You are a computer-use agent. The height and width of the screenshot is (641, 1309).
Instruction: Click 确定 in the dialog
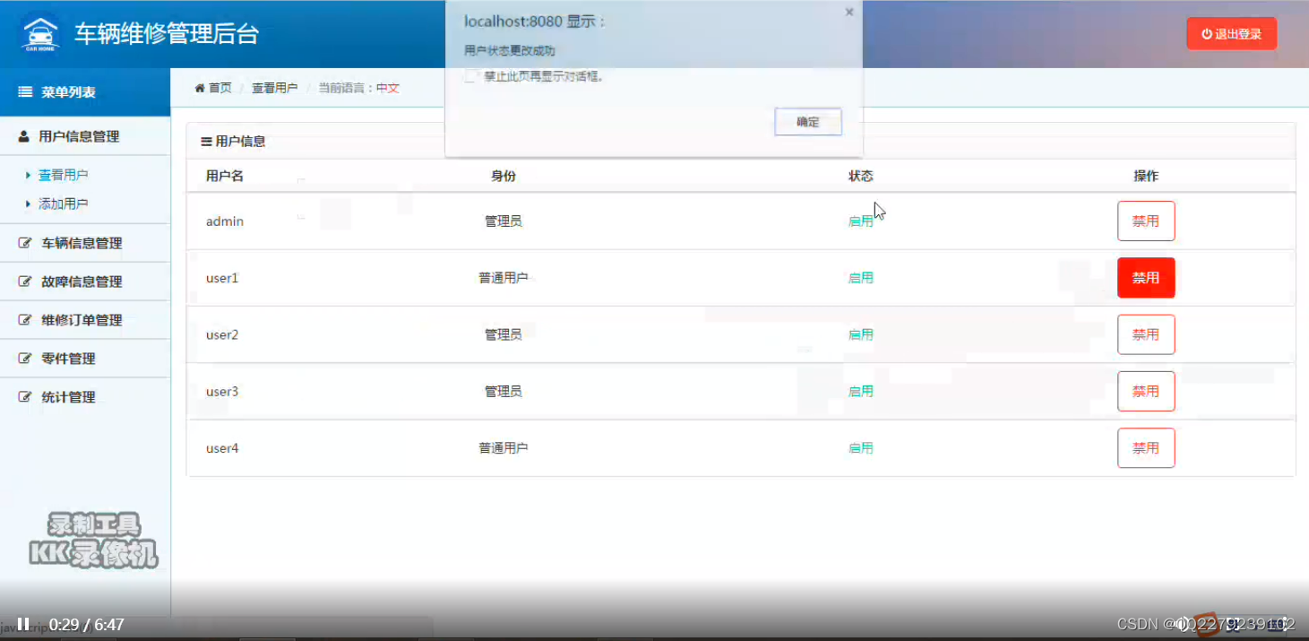click(x=807, y=122)
